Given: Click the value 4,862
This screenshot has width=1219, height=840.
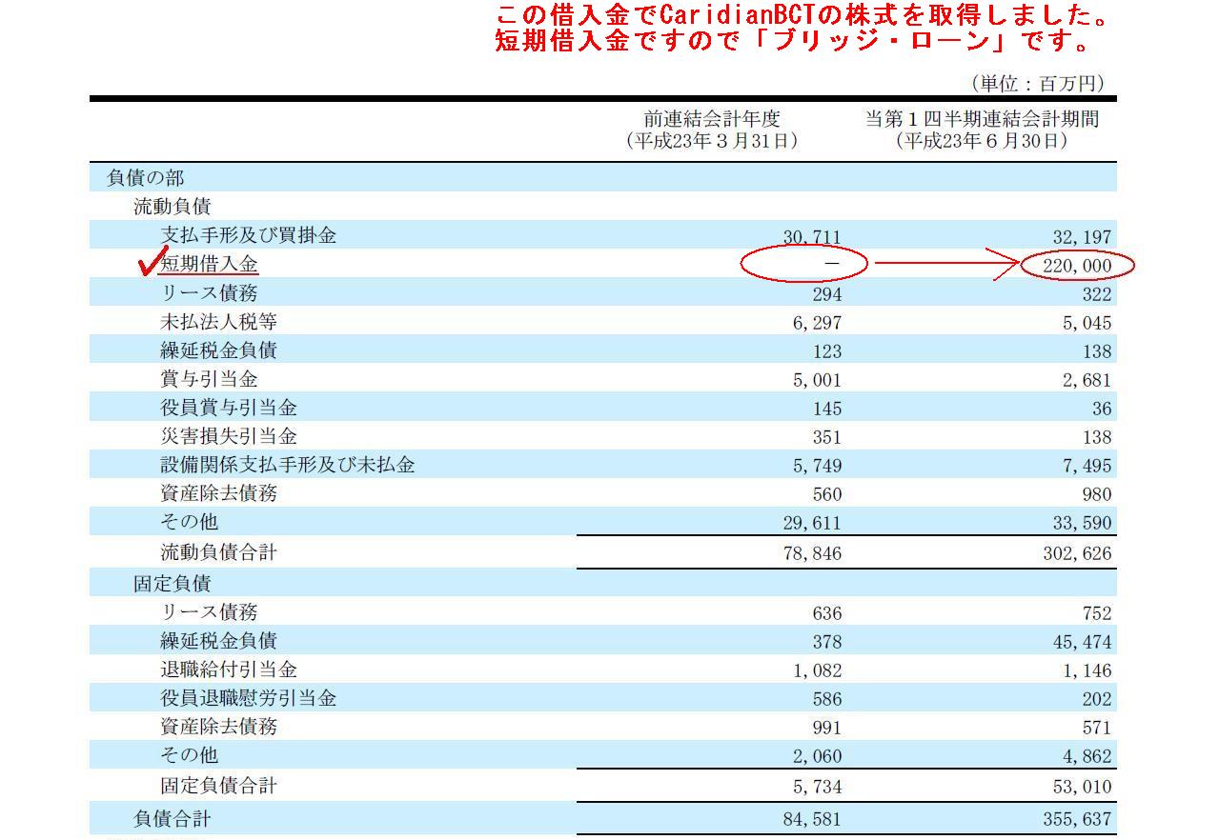Looking at the screenshot, I should 1087,756.
